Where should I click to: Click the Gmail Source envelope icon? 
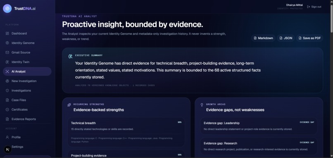(x=7, y=52)
